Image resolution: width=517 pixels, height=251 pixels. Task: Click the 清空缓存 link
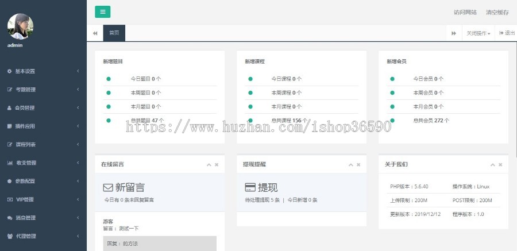(497, 12)
